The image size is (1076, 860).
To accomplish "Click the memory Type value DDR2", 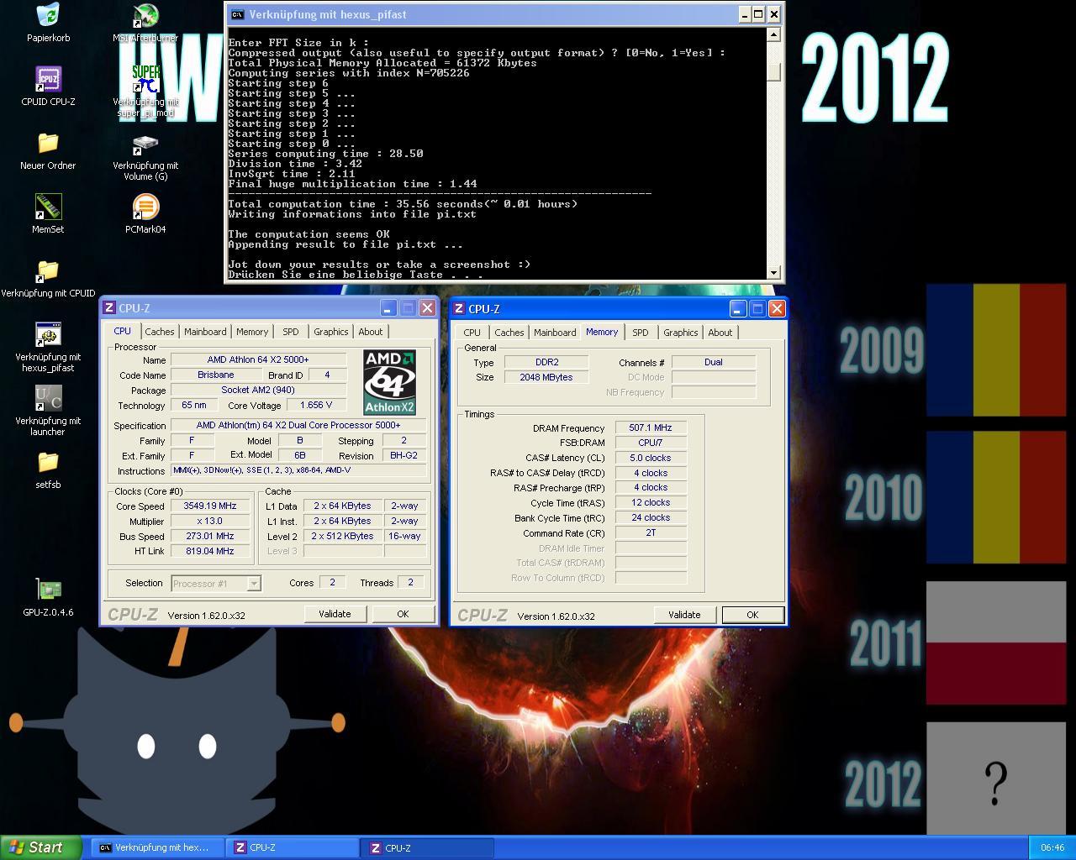I will [546, 362].
